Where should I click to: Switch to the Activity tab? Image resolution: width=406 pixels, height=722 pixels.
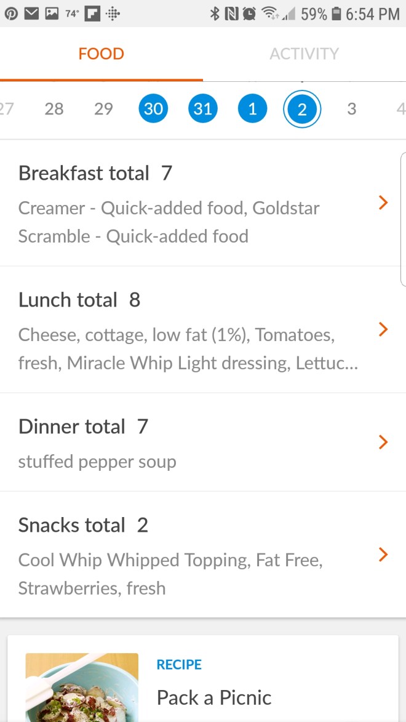[304, 54]
